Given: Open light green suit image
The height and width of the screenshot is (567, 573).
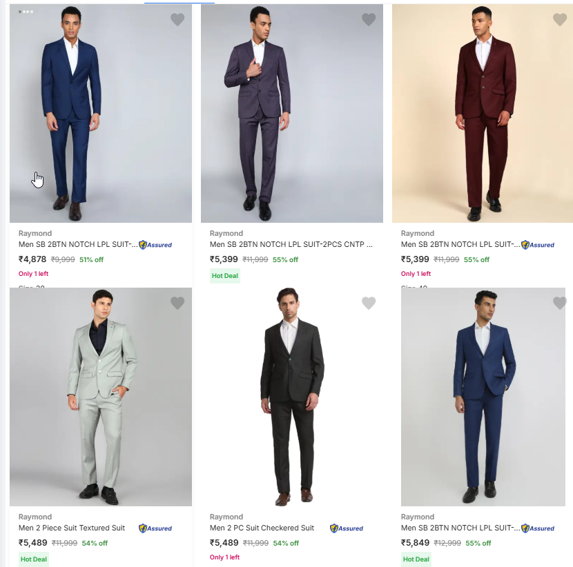Looking at the screenshot, I should [x=101, y=397].
